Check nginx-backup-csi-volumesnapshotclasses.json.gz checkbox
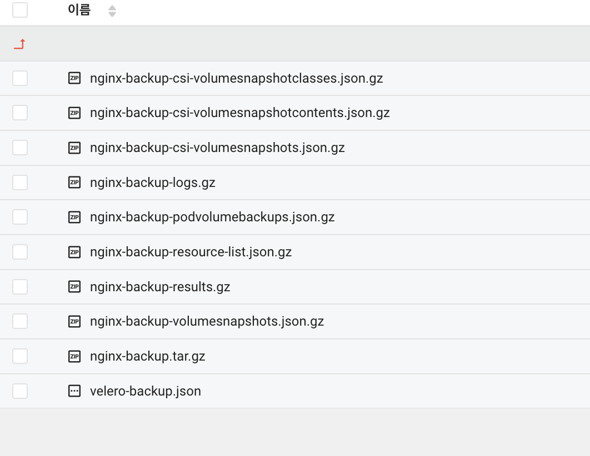The width and height of the screenshot is (590, 456). [x=20, y=78]
